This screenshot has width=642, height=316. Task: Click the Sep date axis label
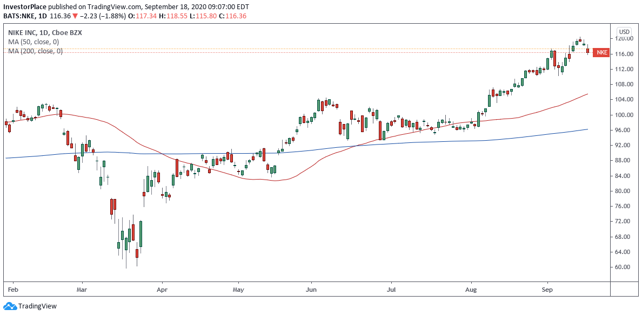pyautogui.click(x=547, y=289)
